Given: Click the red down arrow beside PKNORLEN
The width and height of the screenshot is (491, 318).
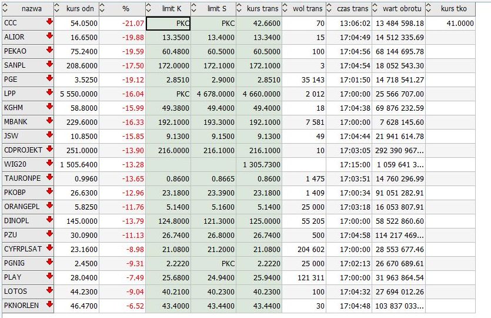Looking at the screenshot, I should pos(49,305).
